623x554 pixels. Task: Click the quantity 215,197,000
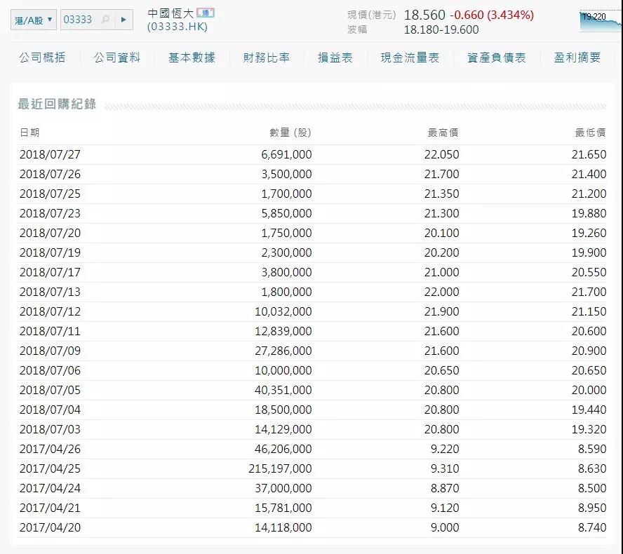pyautogui.click(x=280, y=468)
